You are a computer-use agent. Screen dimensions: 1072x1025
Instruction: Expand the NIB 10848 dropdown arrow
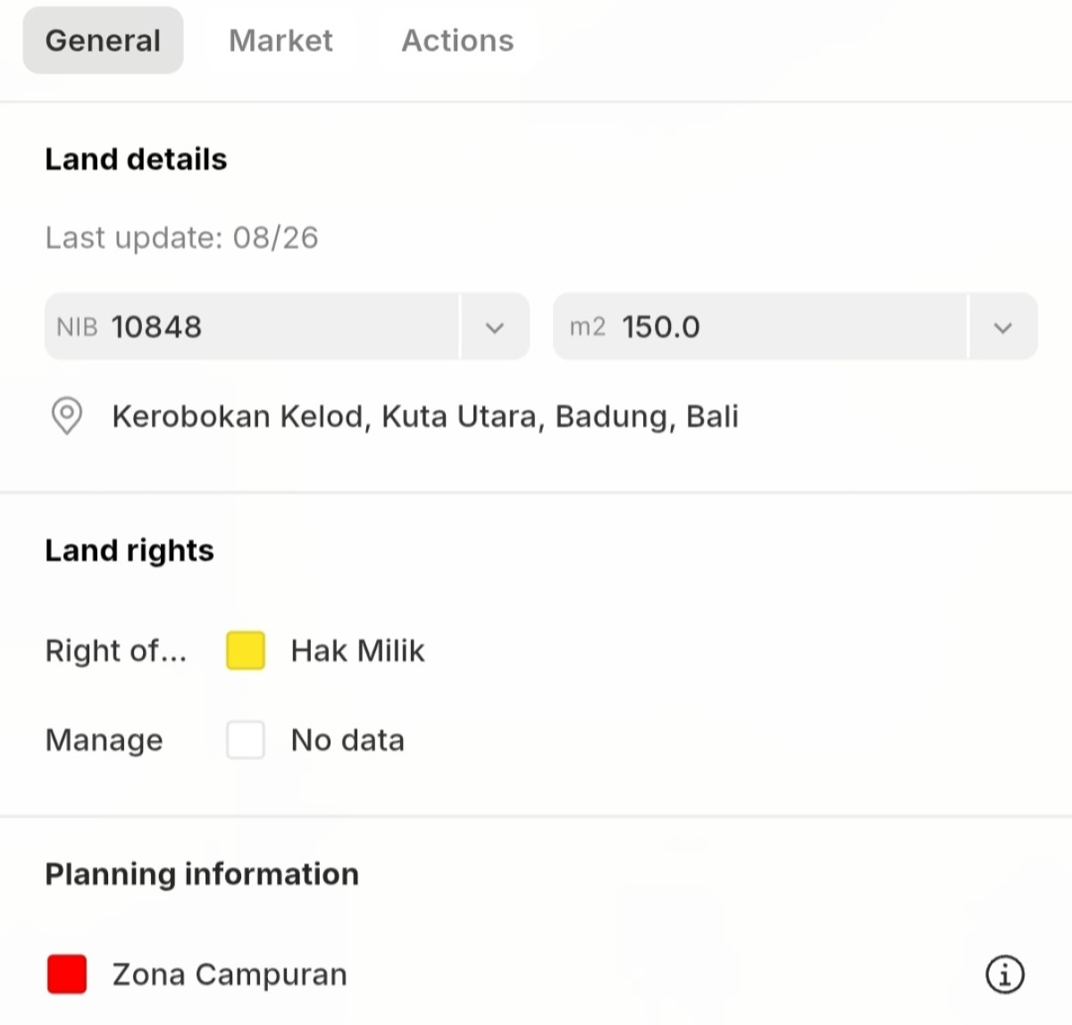(x=495, y=327)
